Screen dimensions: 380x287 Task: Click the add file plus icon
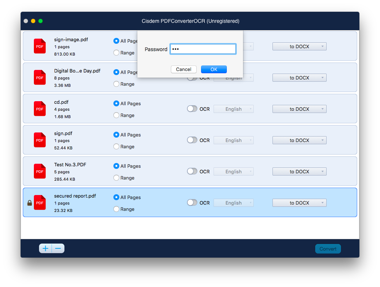45,248
